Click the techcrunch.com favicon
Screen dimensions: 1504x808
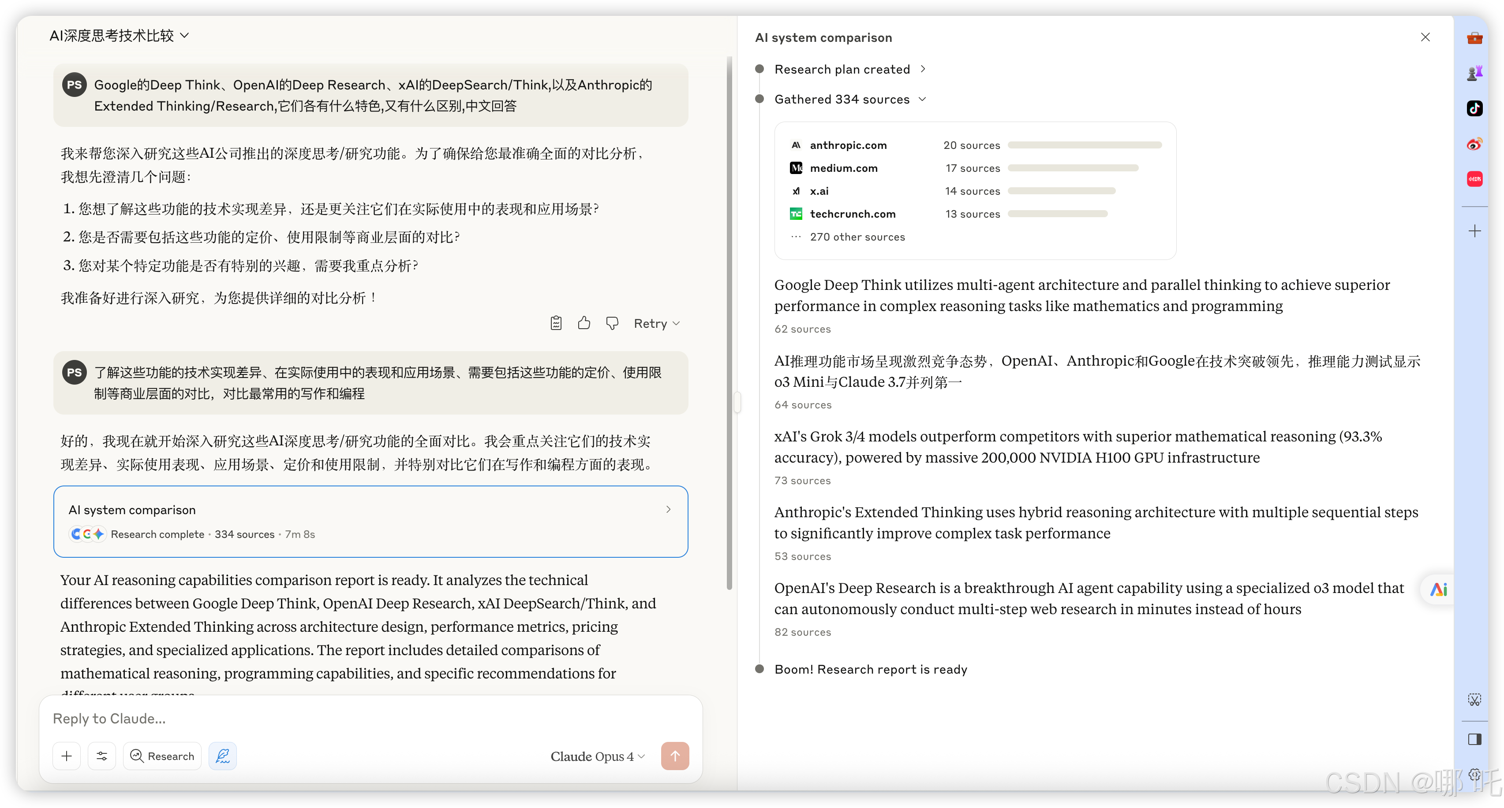coord(796,214)
